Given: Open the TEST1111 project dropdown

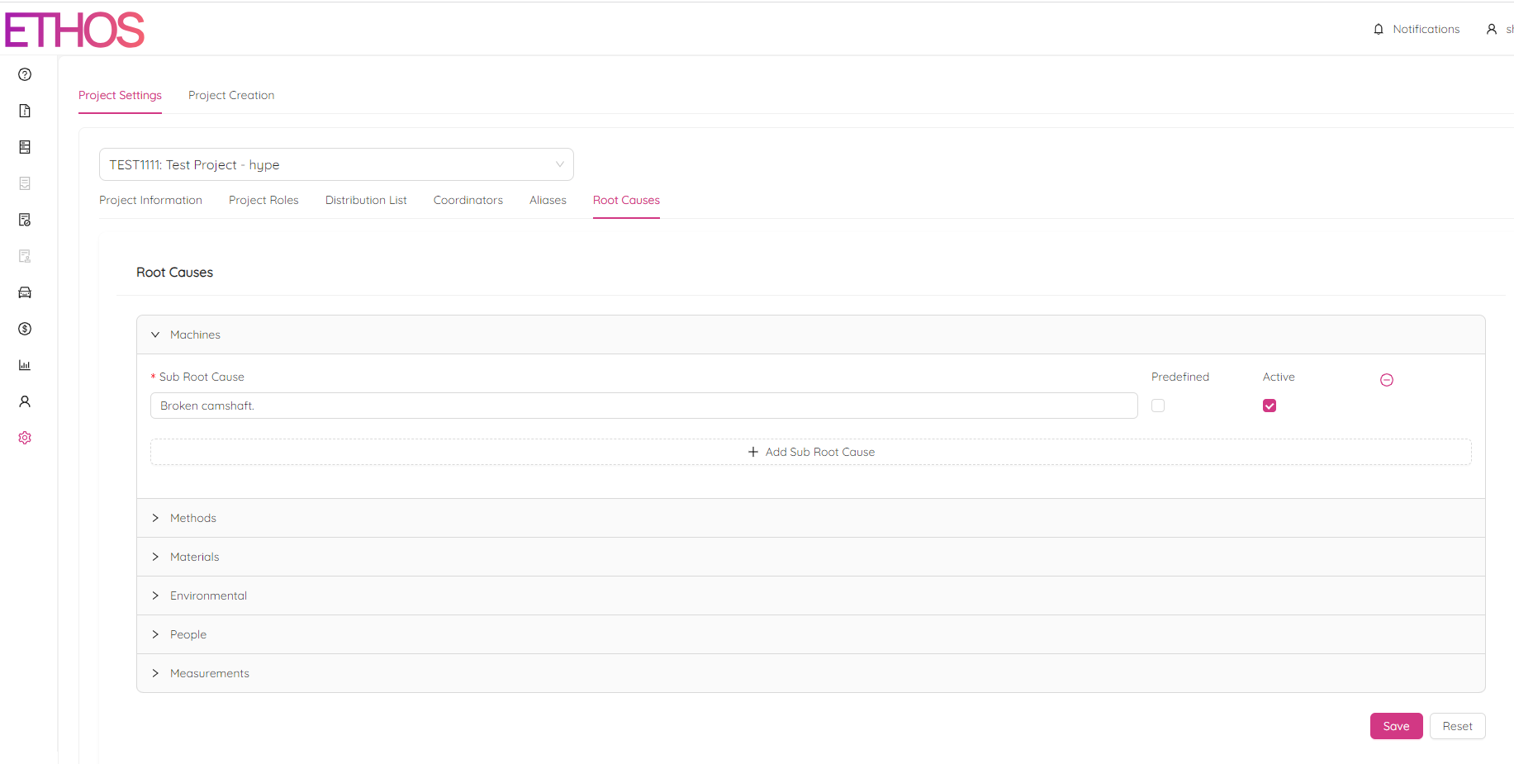Looking at the screenshot, I should 336,164.
